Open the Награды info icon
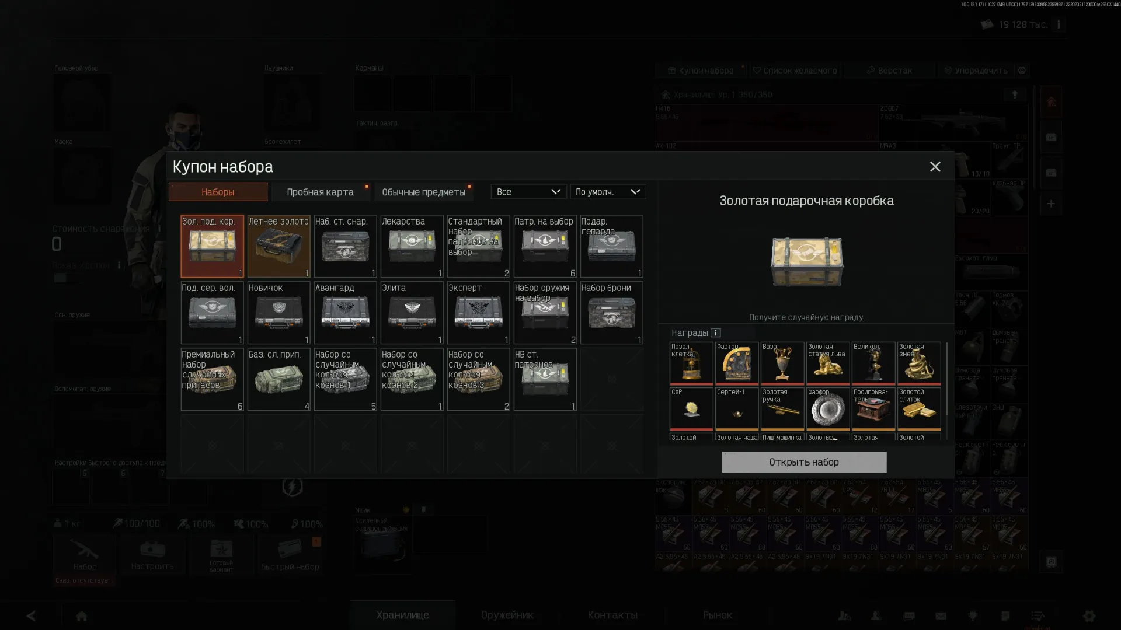 pos(716,333)
